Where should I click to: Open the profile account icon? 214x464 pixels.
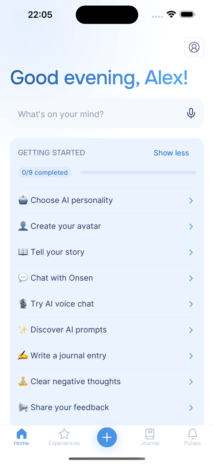pyautogui.click(x=194, y=47)
